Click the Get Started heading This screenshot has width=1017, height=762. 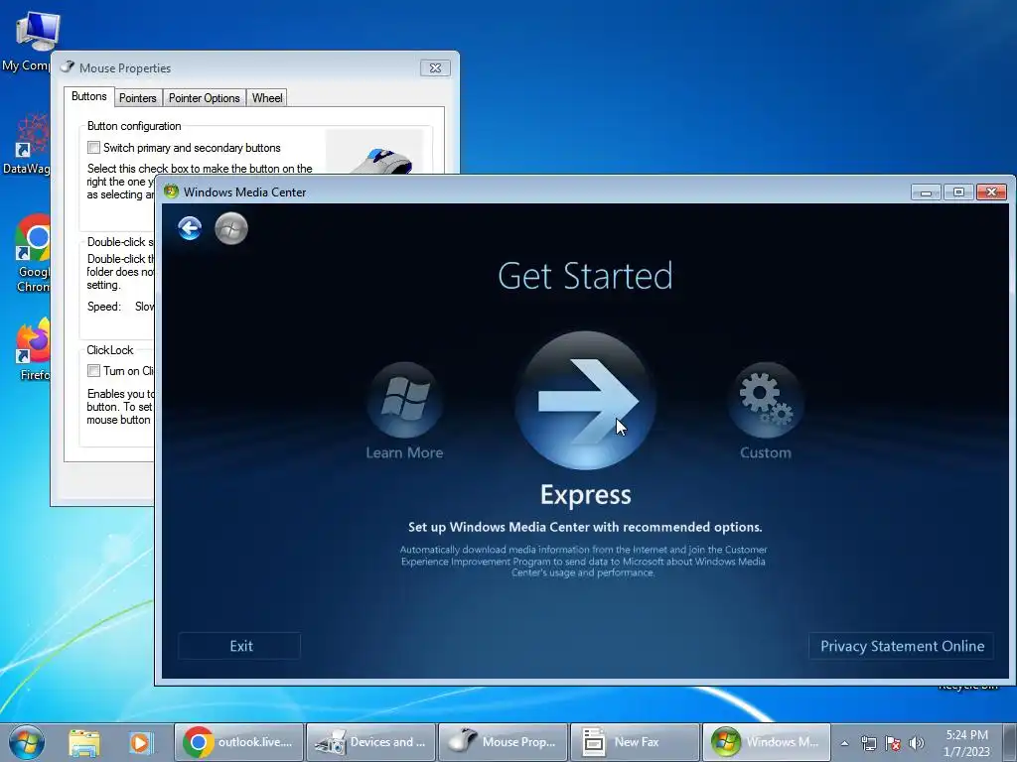(x=585, y=276)
